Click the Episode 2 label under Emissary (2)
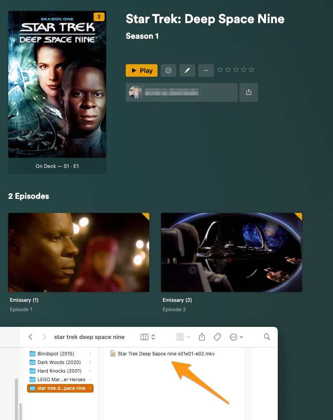Screen dimensions: 333x420 click(x=174, y=309)
